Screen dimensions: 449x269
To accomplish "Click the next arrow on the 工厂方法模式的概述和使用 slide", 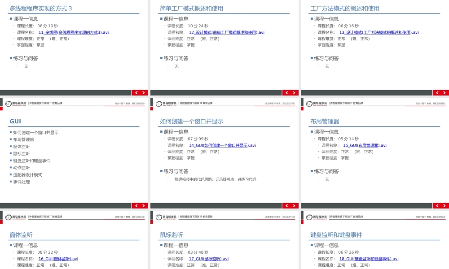I will tap(445, 93).
